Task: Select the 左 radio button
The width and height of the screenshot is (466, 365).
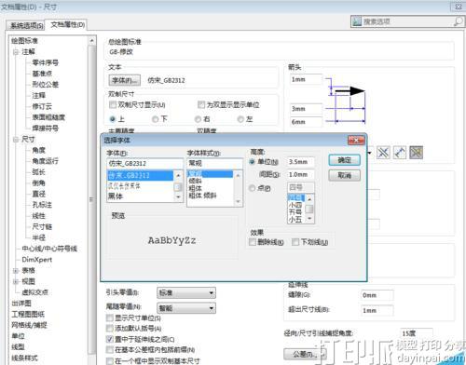Action: (240, 119)
